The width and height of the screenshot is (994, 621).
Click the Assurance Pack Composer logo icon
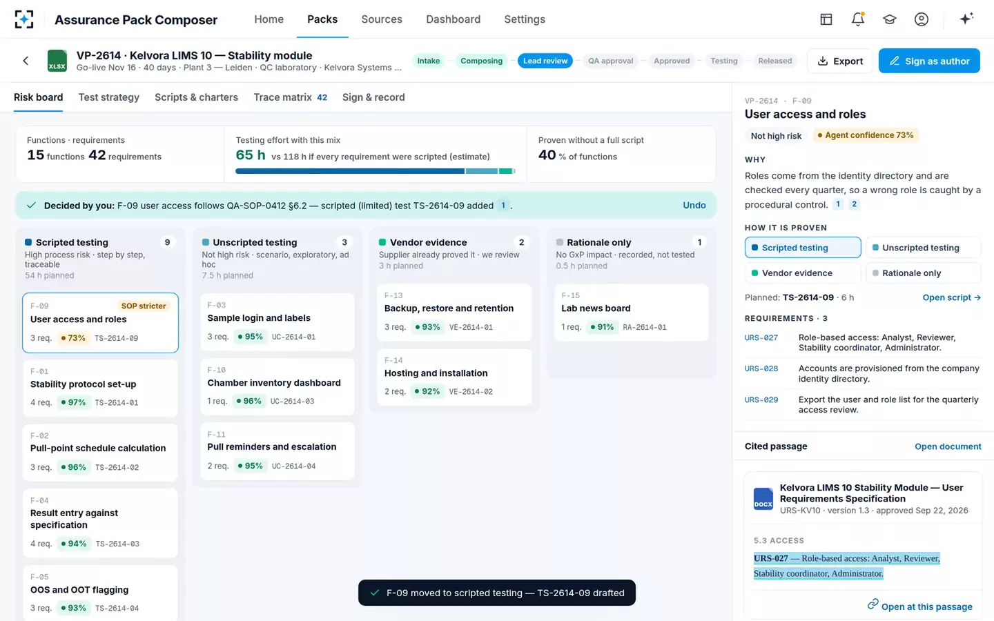point(24,19)
